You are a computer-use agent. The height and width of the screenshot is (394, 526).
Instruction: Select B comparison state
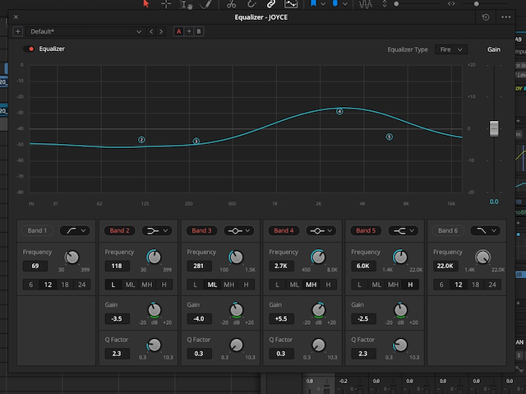click(x=199, y=31)
